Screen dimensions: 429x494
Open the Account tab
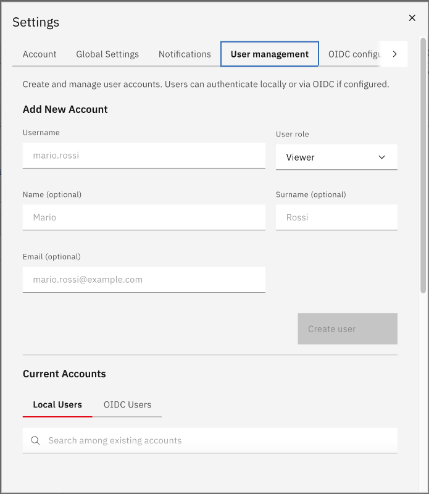click(40, 54)
